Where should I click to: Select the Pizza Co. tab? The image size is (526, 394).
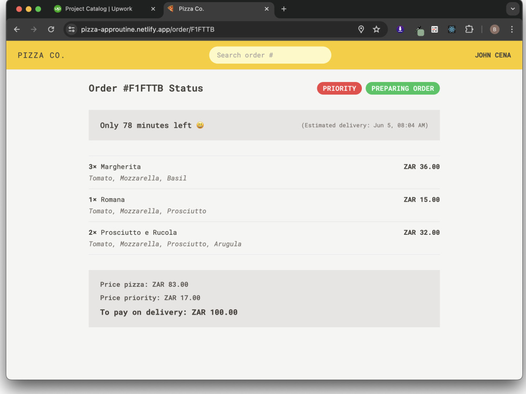tap(191, 9)
